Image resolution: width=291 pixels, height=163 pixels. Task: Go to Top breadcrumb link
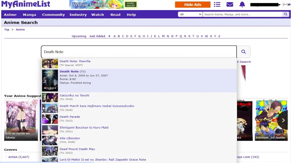click(7, 30)
